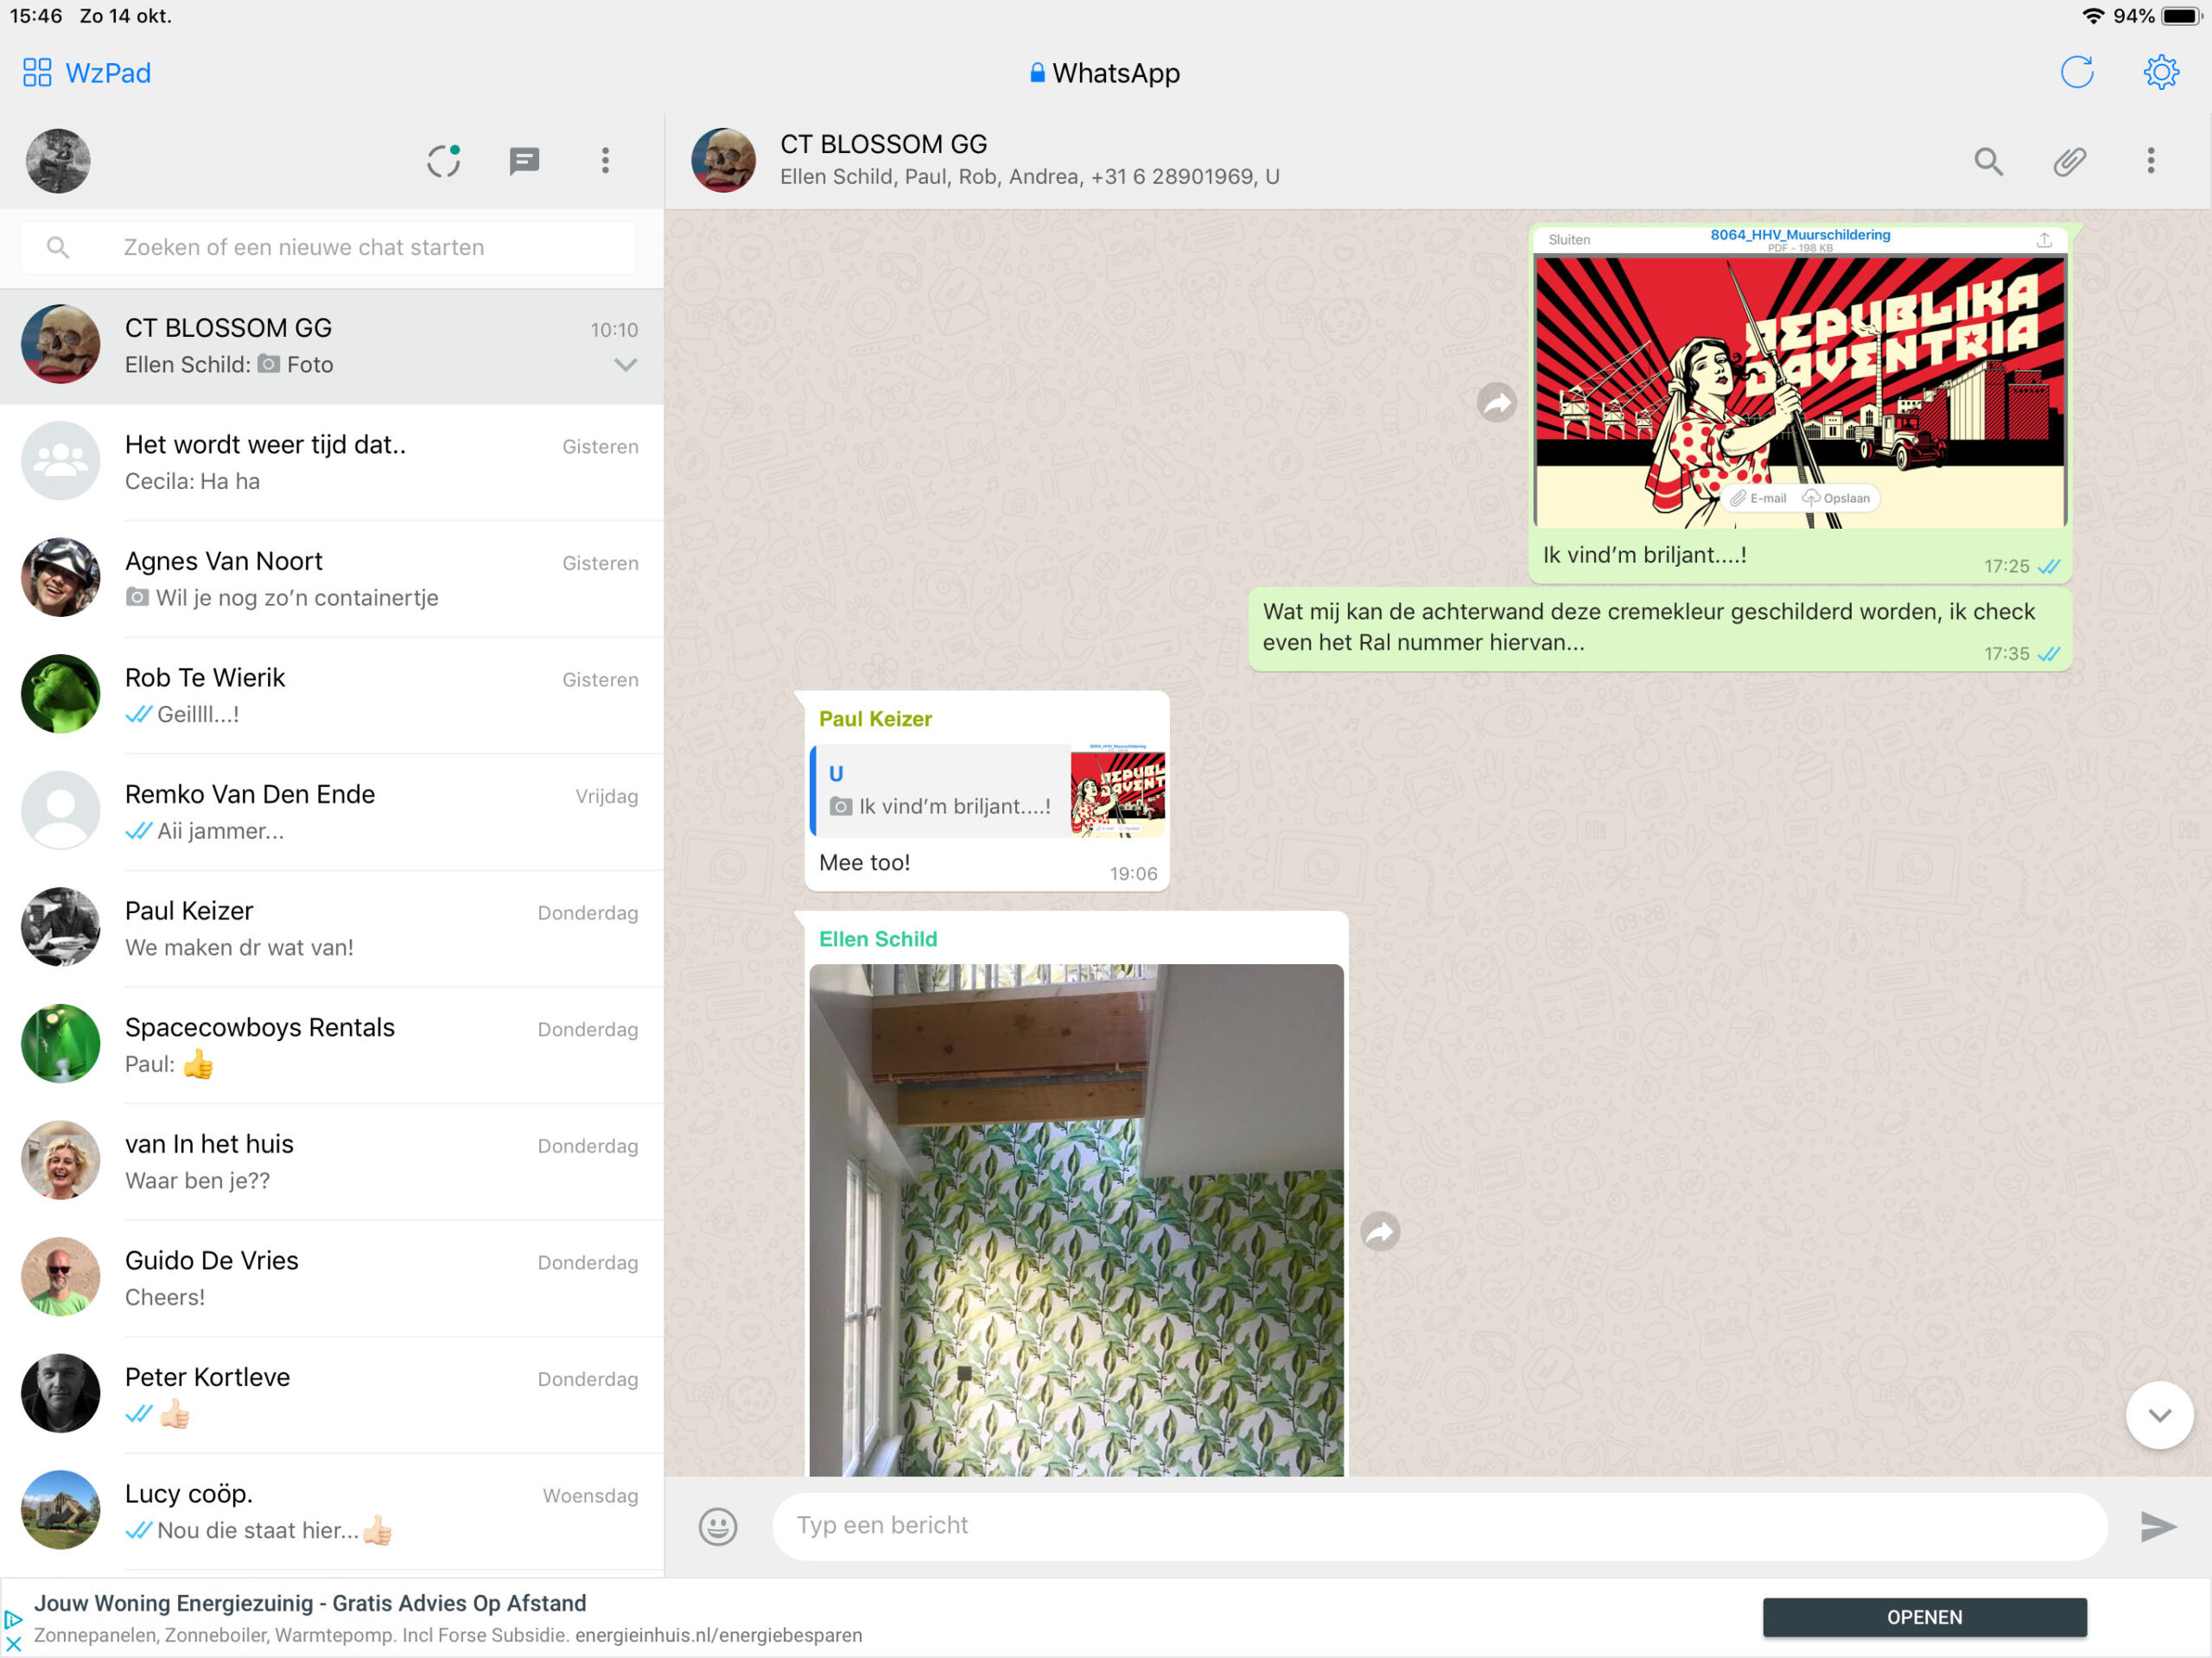Open the Rob Te Wierik conversation
This screenshot has height=1658, width=2212.
[330, 695]
